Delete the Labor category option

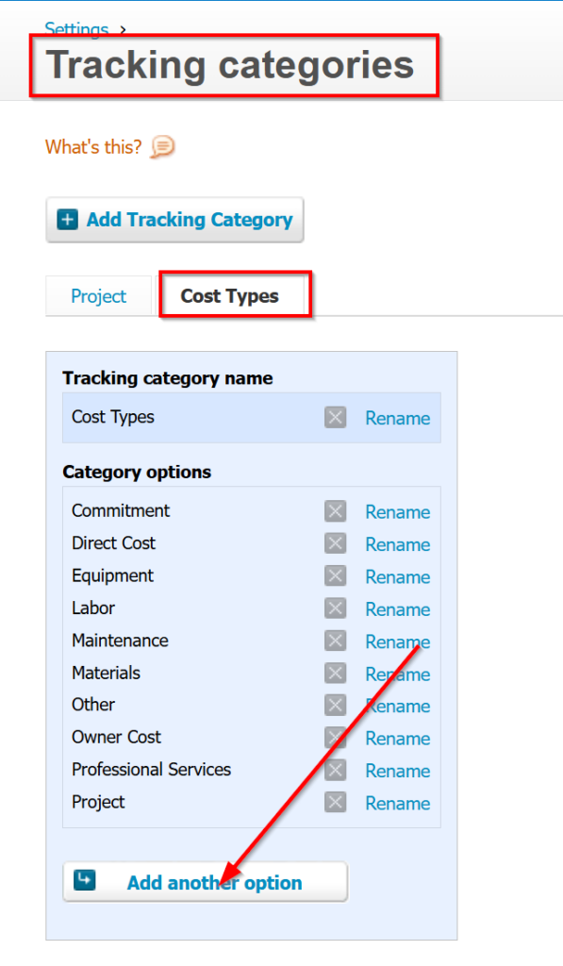[x=335, y=608]
